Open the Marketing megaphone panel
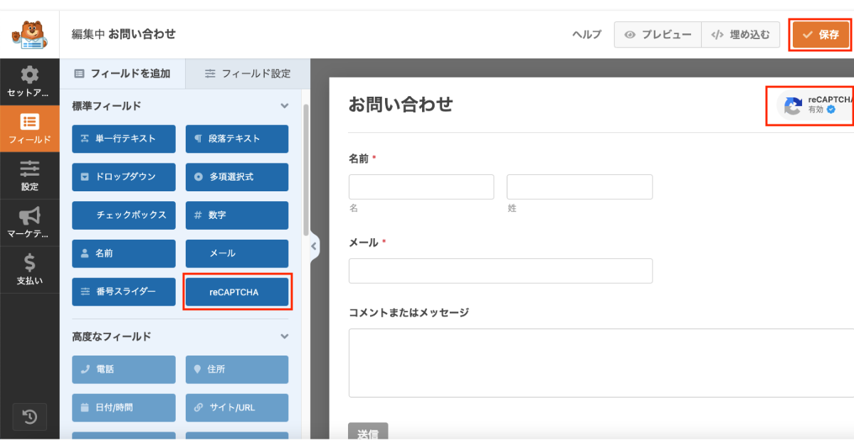854x448 pixels. [29, 223]
